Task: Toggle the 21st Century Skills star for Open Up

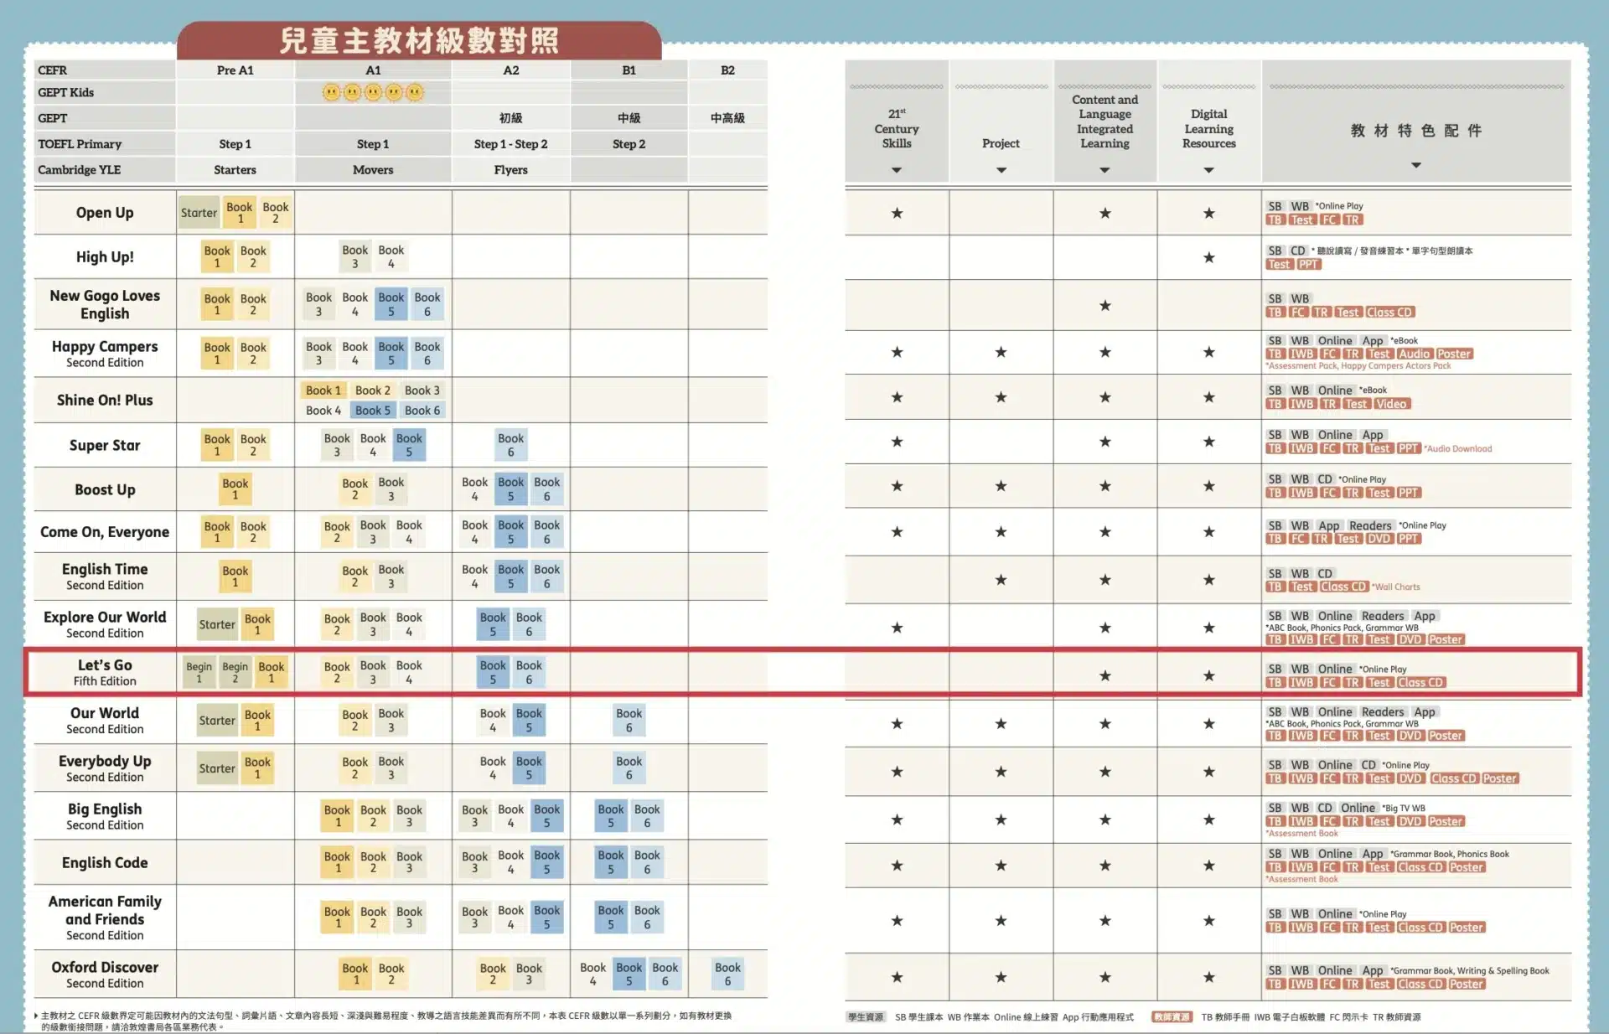Action: [x=896, y=213]
